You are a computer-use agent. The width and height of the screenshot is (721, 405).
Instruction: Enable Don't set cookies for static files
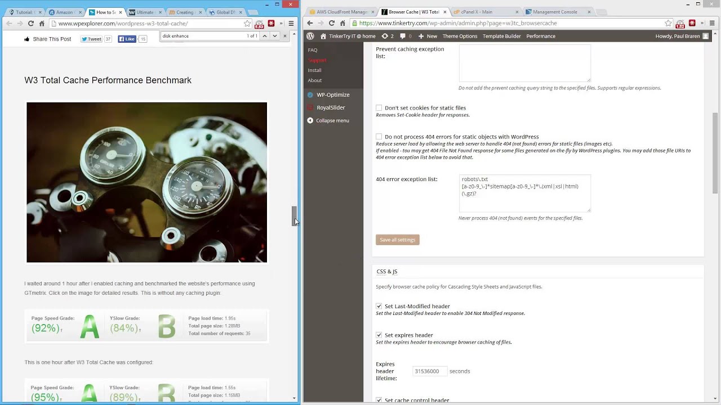click(x=379, y=108)
